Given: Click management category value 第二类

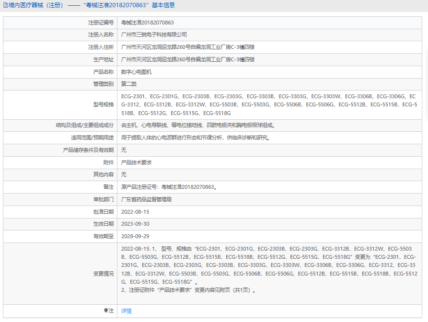Looking at the screenshot, I should [128, 84].
